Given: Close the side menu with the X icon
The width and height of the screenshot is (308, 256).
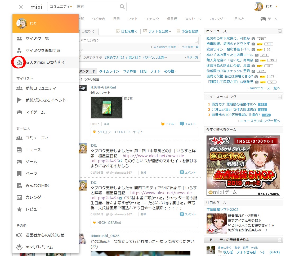Looking at the screenshot, I should pyautogui.click(x=21, y=7).
